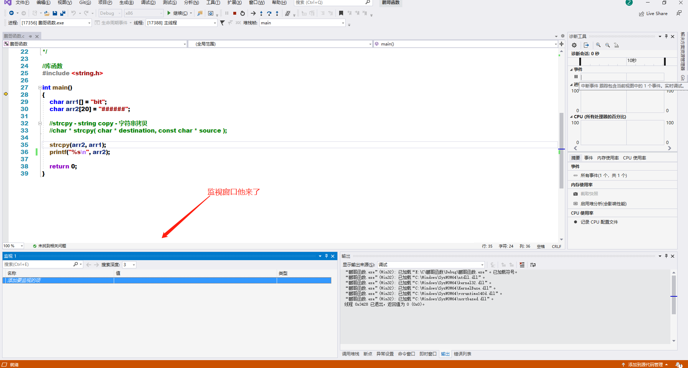Toggle word wrap in Output window
Image resolution: width=688 pixels, height=368 pixels.
pyautogui.click(x=533, y=265)
